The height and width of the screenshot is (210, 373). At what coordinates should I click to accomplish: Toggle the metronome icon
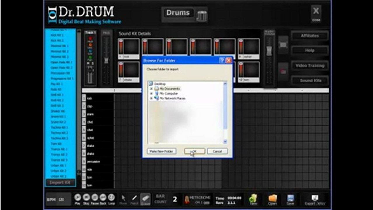point(186,199)
